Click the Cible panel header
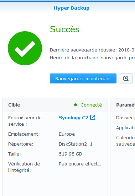 click(x=55, y=105)
